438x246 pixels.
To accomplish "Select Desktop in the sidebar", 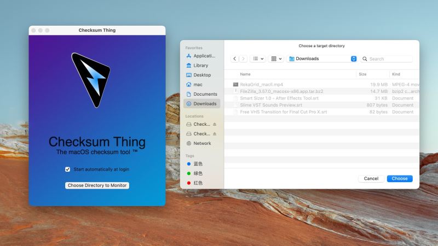I will click(x=201, y=75).
